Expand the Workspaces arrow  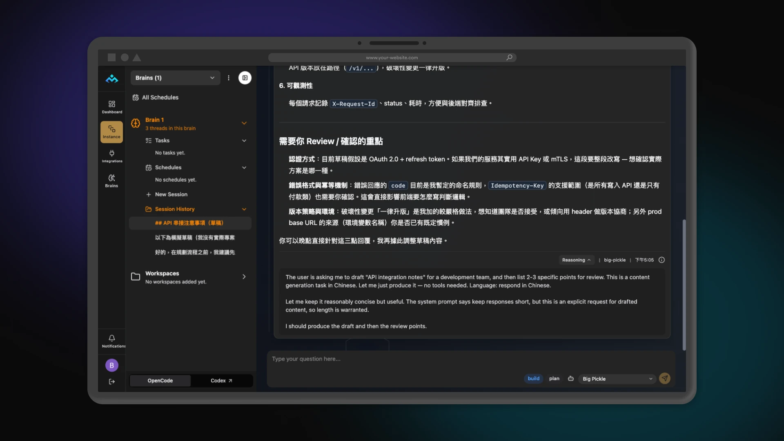pyautogui.click(x=244, y=277)
